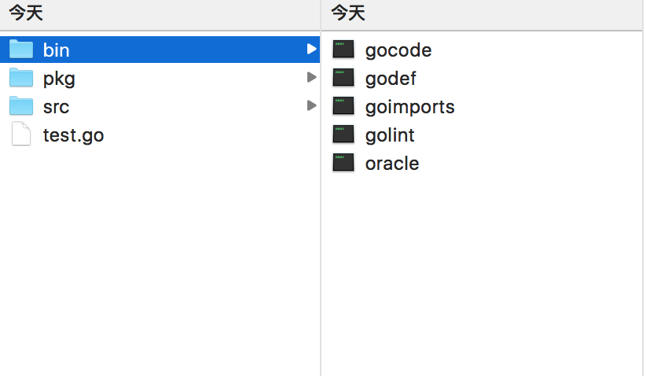Click the src folder icon
The height and width of the screenshot is (376, 646).
21,106
